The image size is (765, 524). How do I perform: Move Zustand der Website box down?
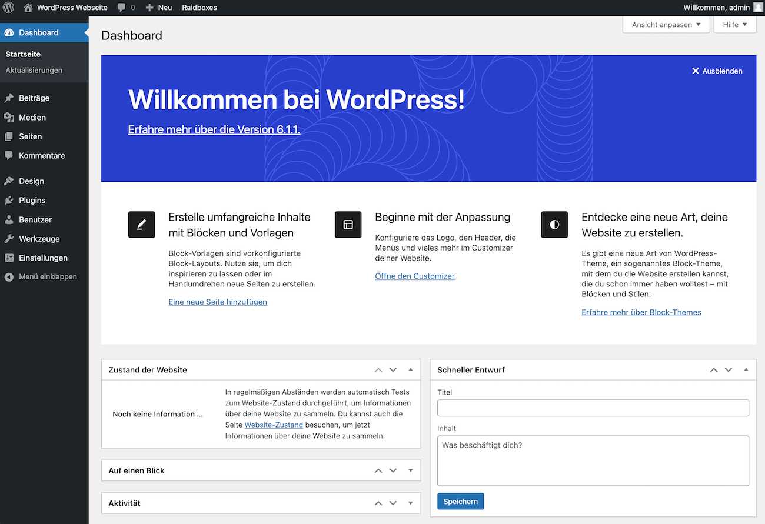pos(393,370)
